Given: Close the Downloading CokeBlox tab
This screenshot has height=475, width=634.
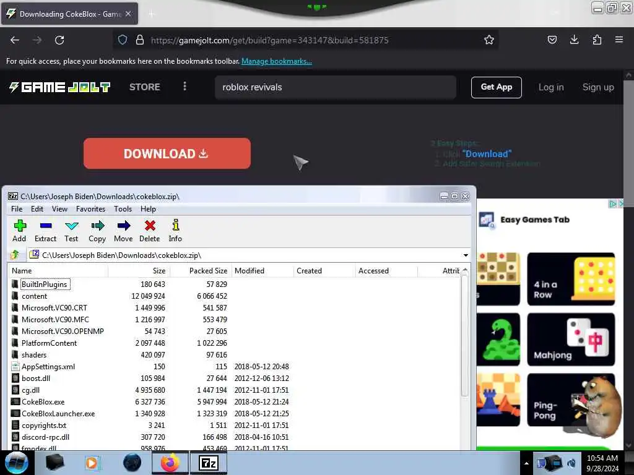Looking at the screenshot, I should click(128, 14).
